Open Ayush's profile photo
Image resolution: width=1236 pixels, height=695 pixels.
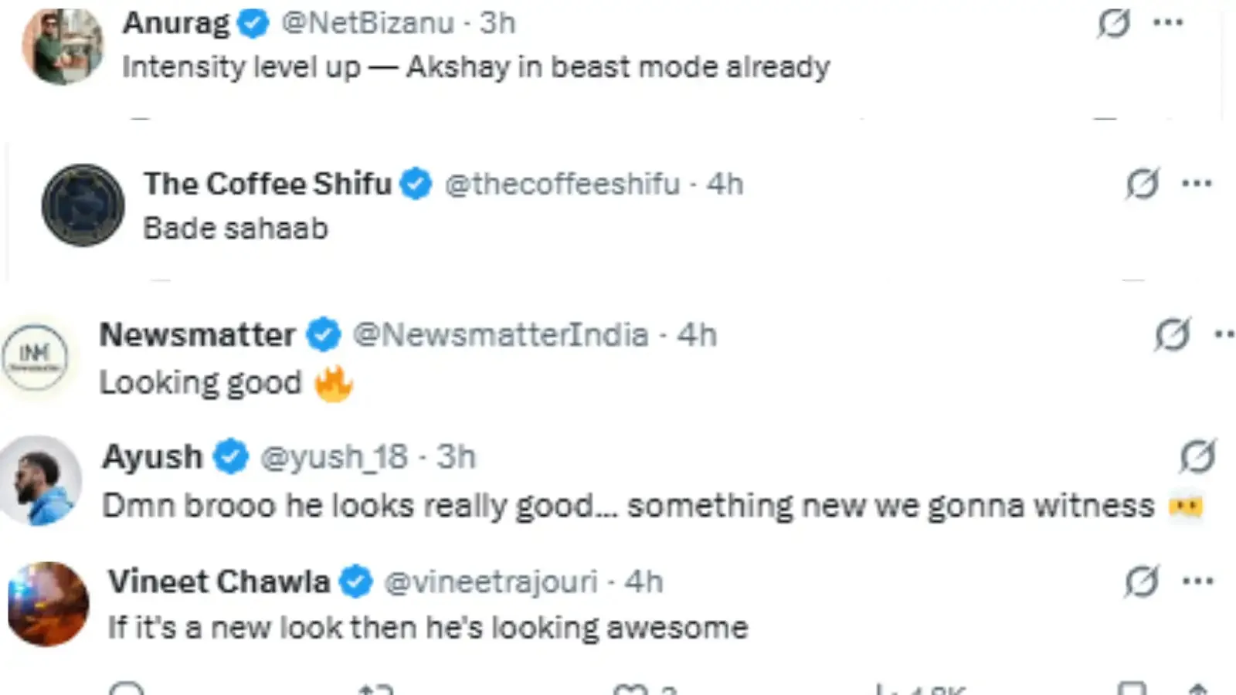click(x=40, y=480)
